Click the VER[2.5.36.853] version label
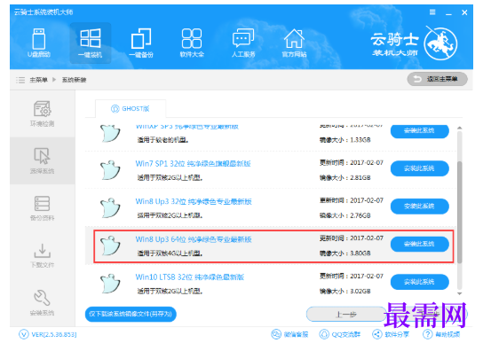The height and width of the screenshot is (343, 483). (54, 334)
